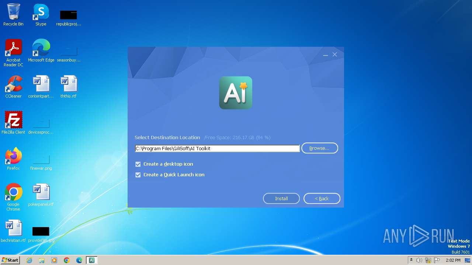472x265 pixels.
Task: Open Windows Media Player from taskbar
Action: click(x=54, y=260)
